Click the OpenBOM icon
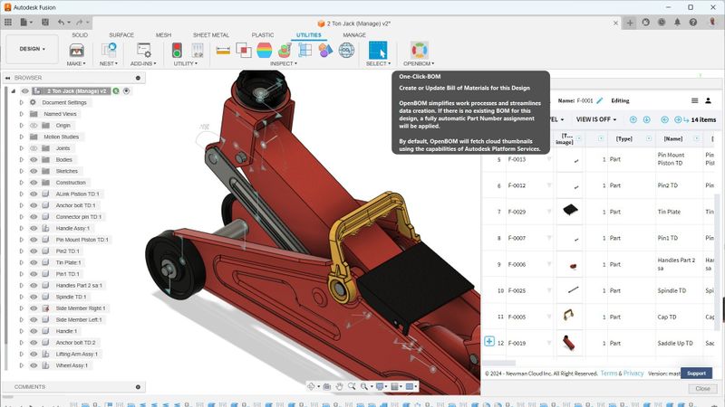The height and width of the screenshot is (407, 725). click(419, 51)
